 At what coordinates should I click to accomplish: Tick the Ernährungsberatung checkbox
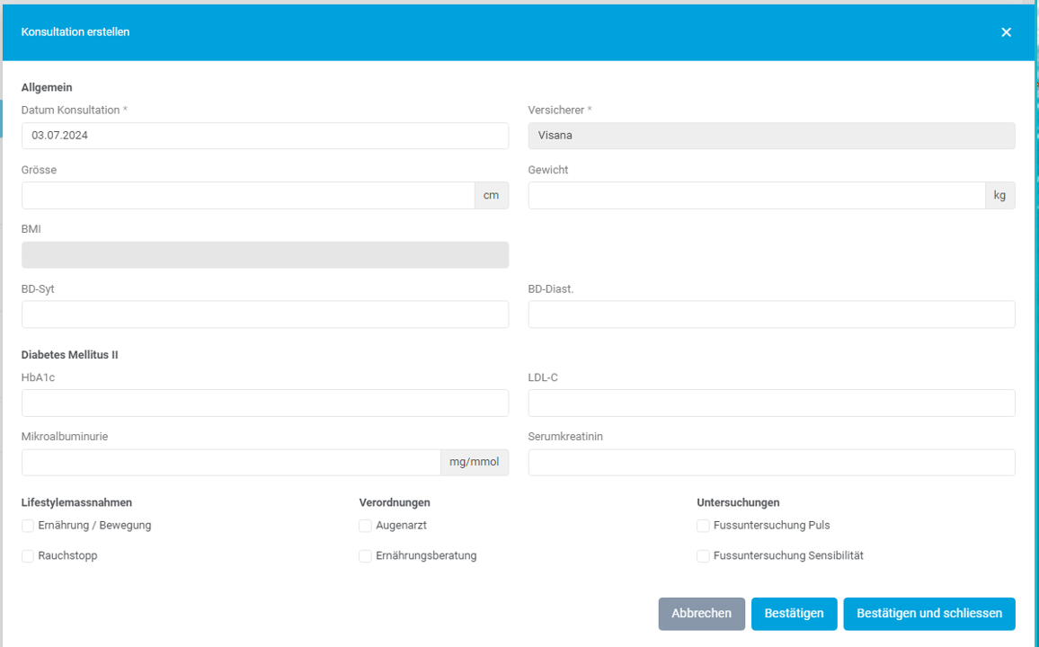[x=365, y=556]
